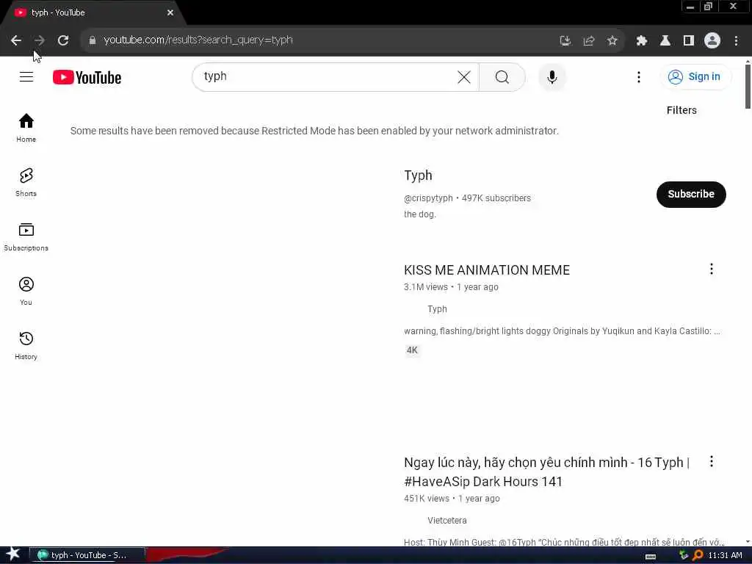Click the padlock site info icon
This screenshot has width=752, height=564.
[x=92, y=40]
